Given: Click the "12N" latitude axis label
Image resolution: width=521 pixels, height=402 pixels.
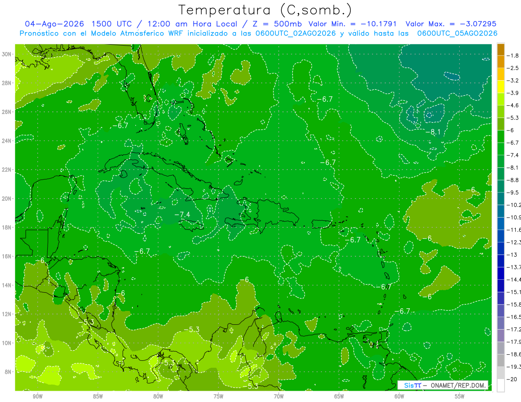Looking at the screenshot, I should (x=7, y=314).
